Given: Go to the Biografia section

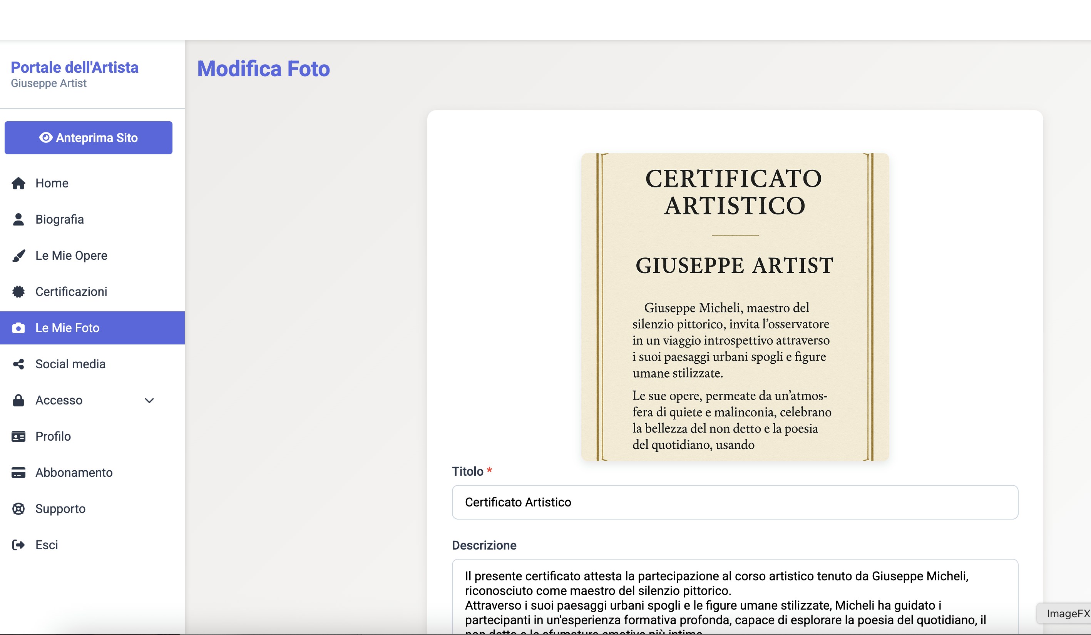Looking at the screenshot, I should (x=92, y=219).
